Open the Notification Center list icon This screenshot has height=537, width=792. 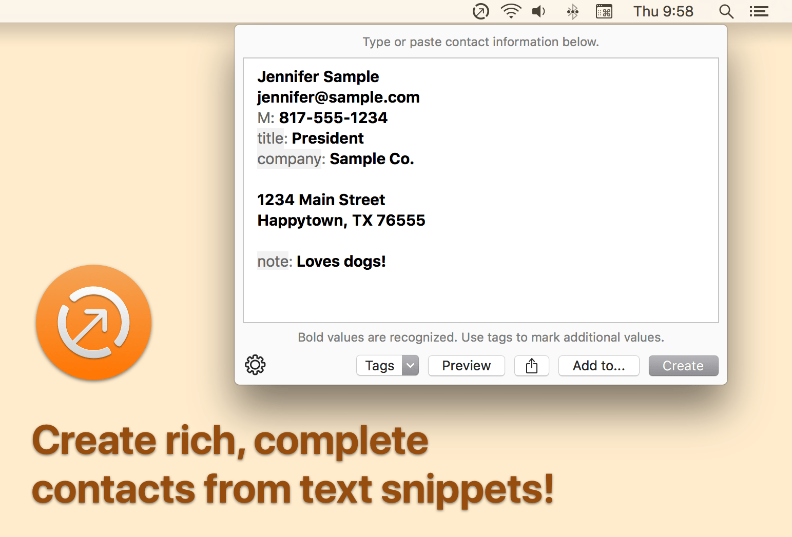click(759, 11)
